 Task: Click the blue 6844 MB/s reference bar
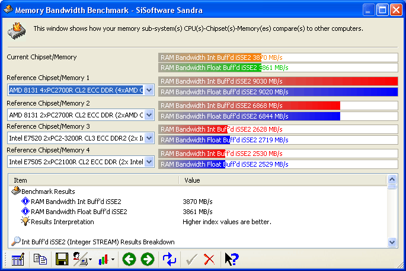pyautogui.click(x=278, y=116)
